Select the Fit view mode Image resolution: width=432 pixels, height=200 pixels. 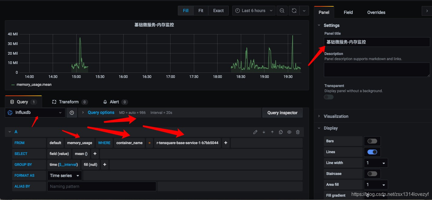(201, 11)
